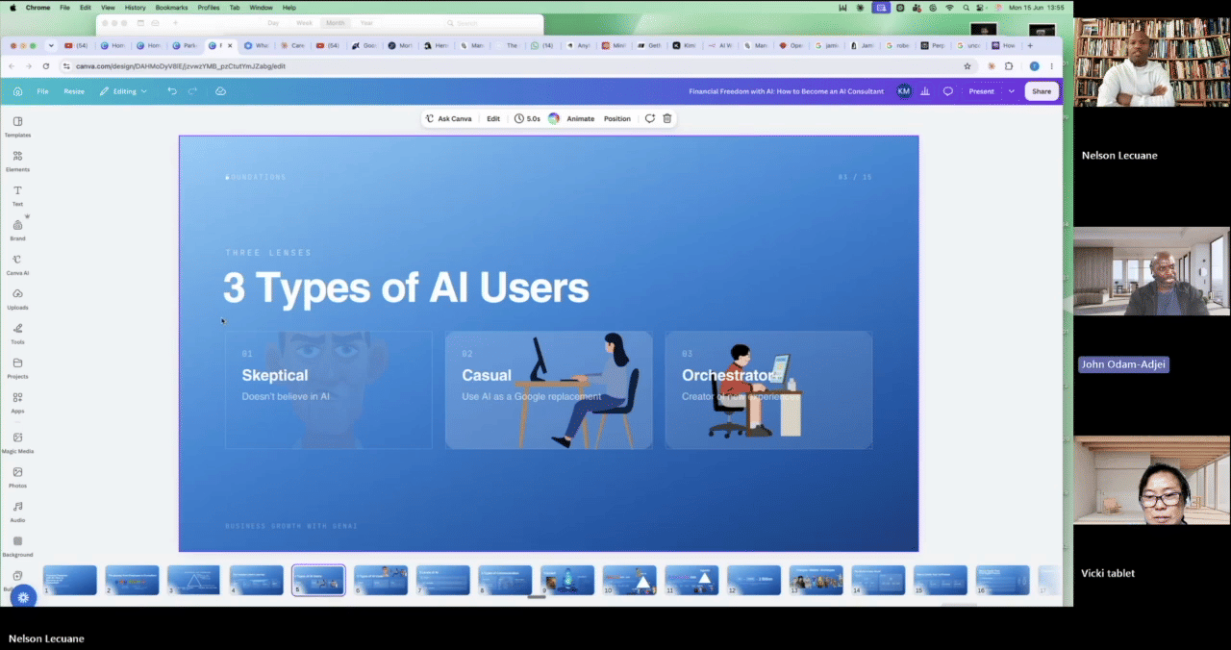Set slide duration via 5.0s button
This screenshot has height=650, width=1231.
[x=527, y=118]
